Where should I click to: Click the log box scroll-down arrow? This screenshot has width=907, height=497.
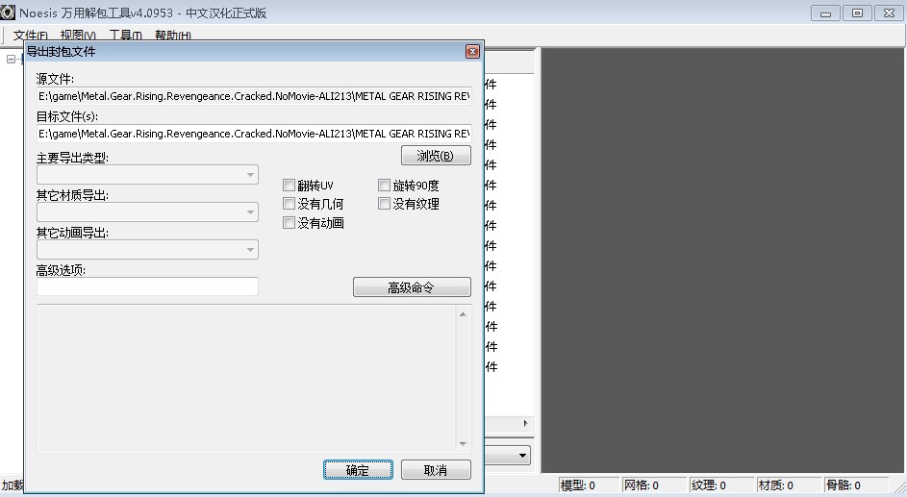click(463, 444)
